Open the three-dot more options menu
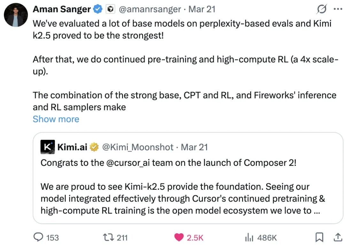 coord(337,9)
